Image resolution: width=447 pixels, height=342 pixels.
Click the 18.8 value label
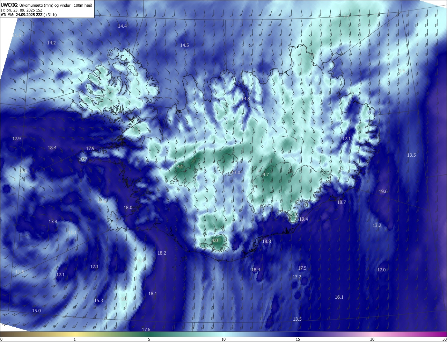click(266, 242)
